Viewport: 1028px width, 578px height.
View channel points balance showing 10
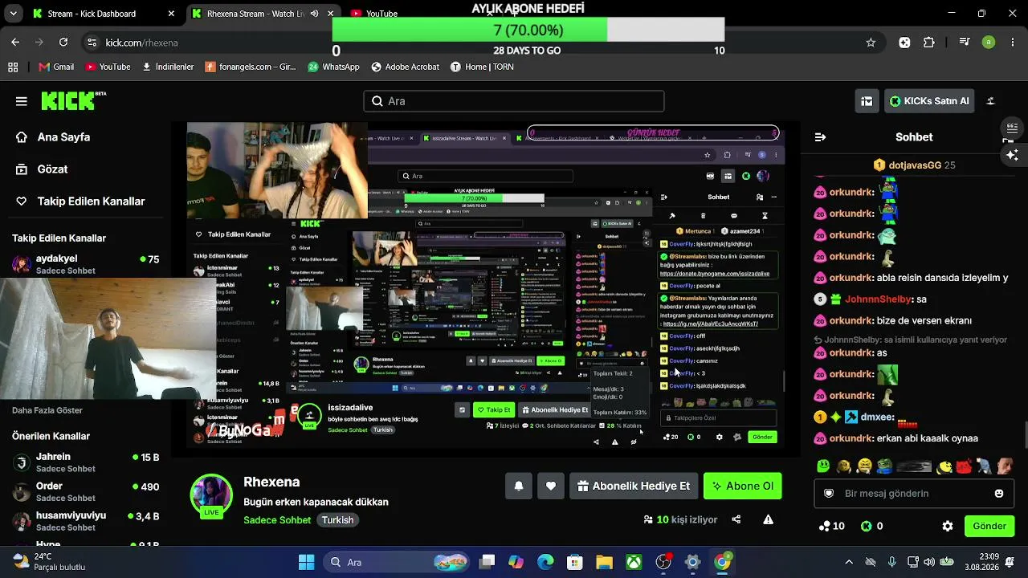(x=831, y=526)
